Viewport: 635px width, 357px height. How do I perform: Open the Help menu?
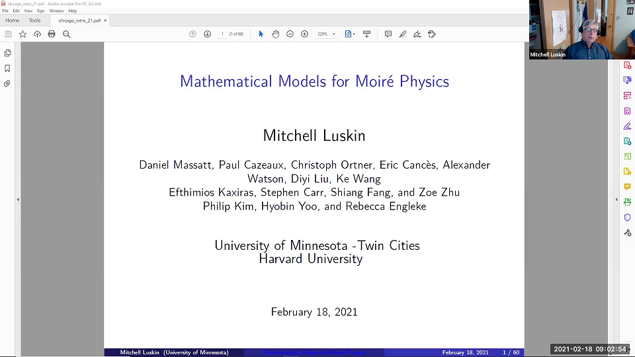[73, 11]
